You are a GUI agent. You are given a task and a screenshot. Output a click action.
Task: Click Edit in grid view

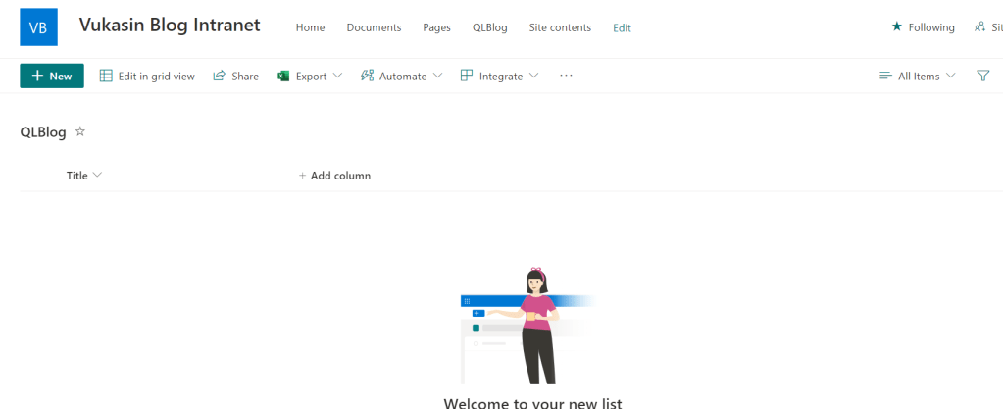pyautogui.click(x=147, y=76)
